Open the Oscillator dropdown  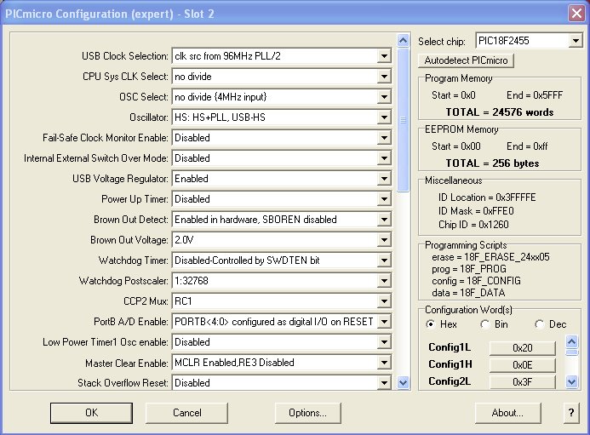[x=384, y=117]
